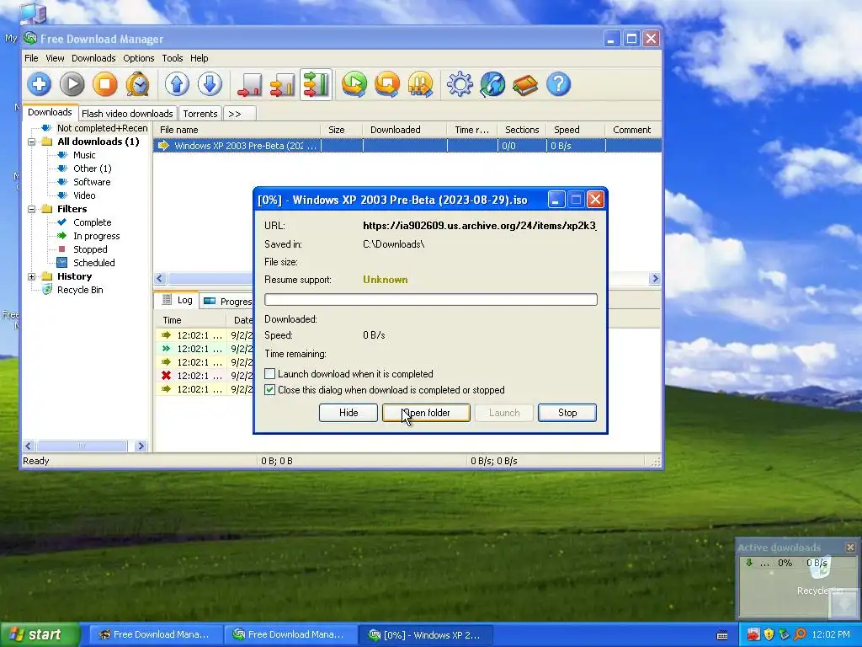Click the orange Pause all downloads icon
The image size is (862, 647).
(x=420, y=84)
